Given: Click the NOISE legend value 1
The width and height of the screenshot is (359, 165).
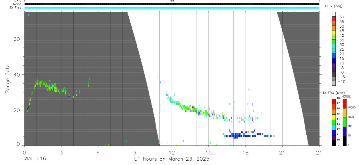Looking at the screenshot, I should [x=349, y=145].
